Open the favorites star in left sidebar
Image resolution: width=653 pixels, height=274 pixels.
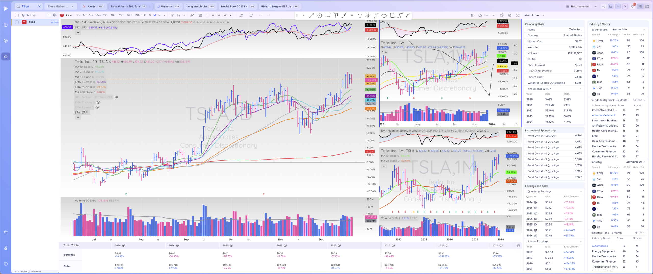6,56
